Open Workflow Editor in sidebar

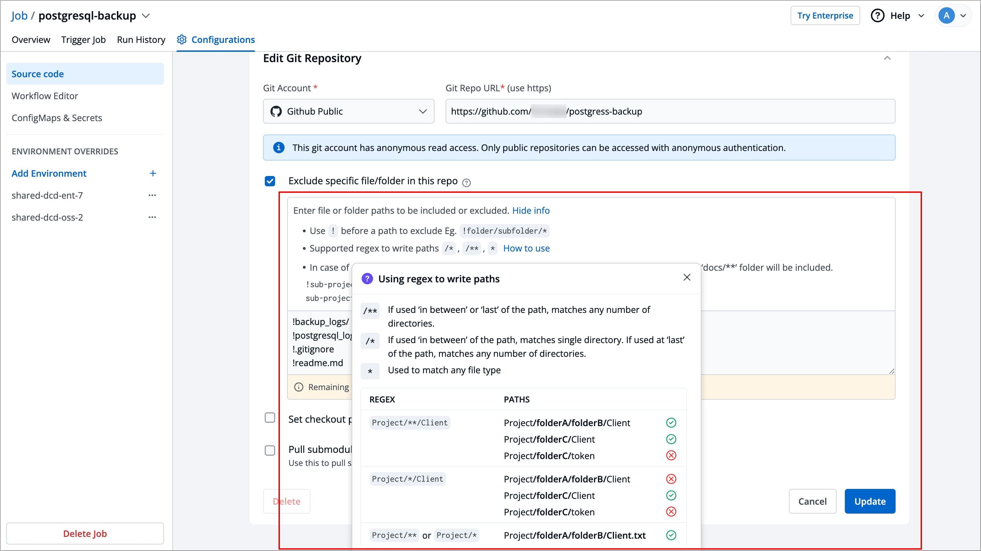45,96
